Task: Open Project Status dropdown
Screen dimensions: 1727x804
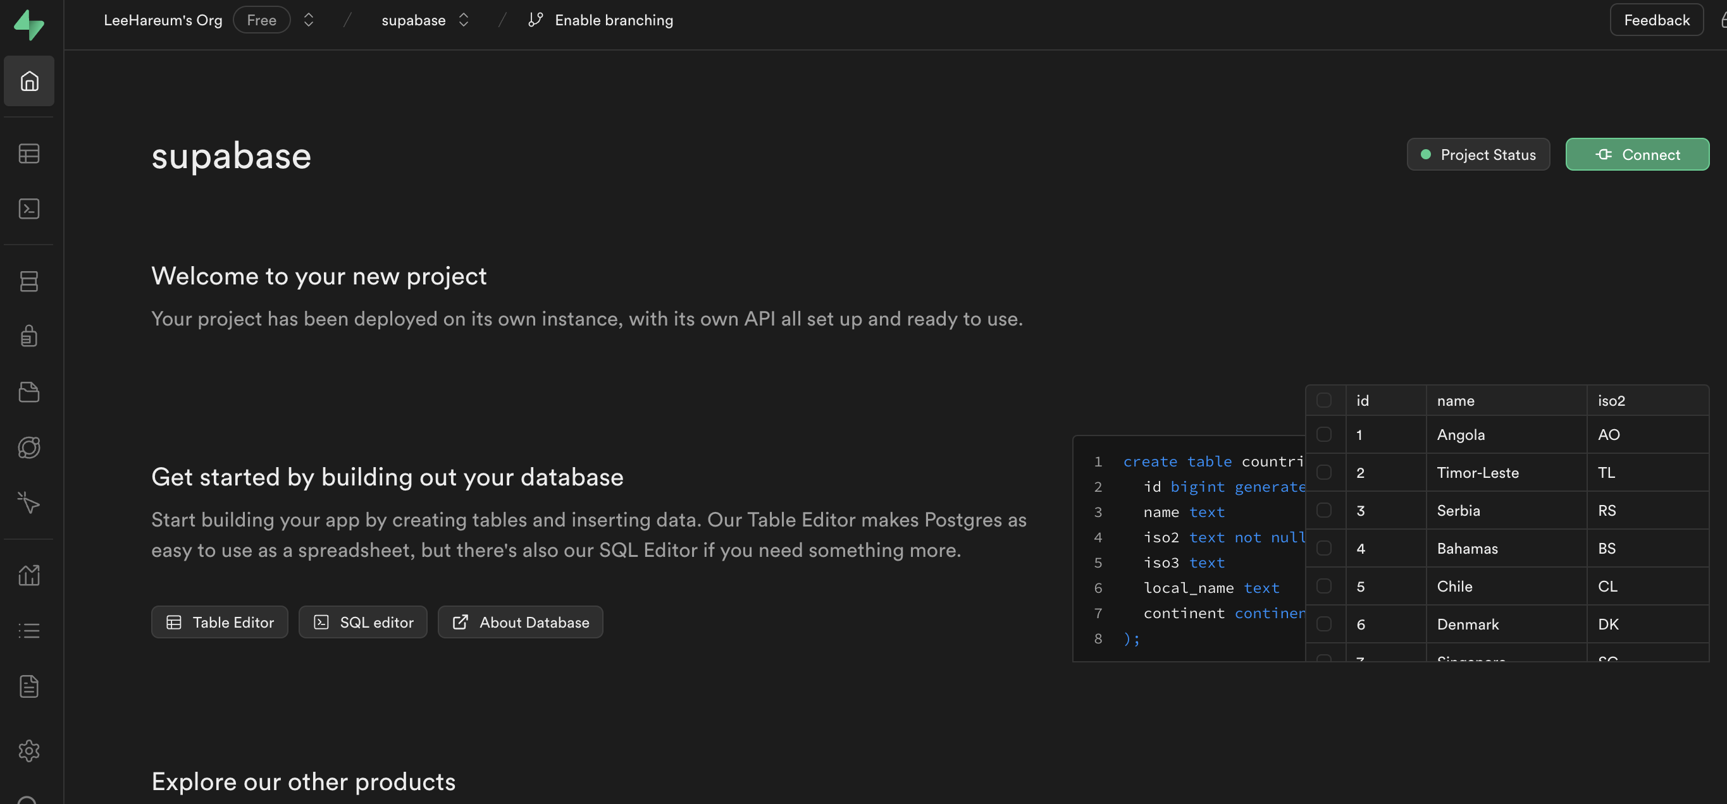Action: (1478, 155)
